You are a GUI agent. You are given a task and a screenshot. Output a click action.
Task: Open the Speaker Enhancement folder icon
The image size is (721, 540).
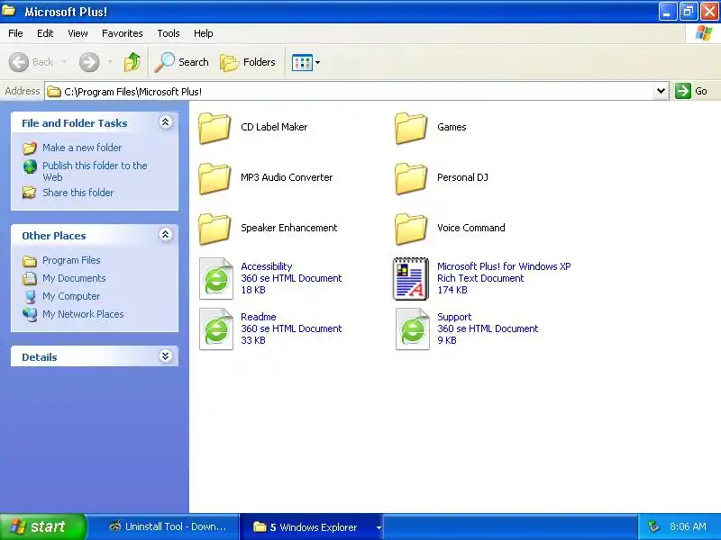pyautogui.click(x=214, y=229)
